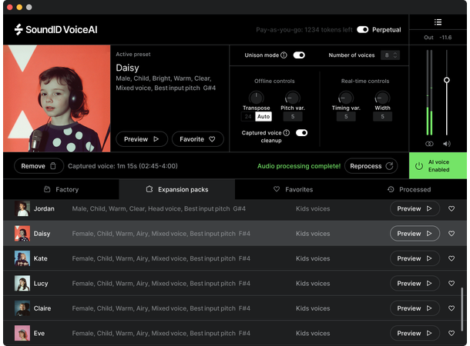Click the 'Audio processing complete!' status text

pyautogui.click(x=299, y=166)
